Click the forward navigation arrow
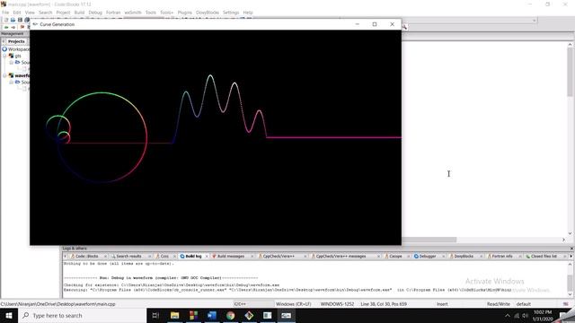The width and height of the screenshot is (575, 323). click(13, 27)
